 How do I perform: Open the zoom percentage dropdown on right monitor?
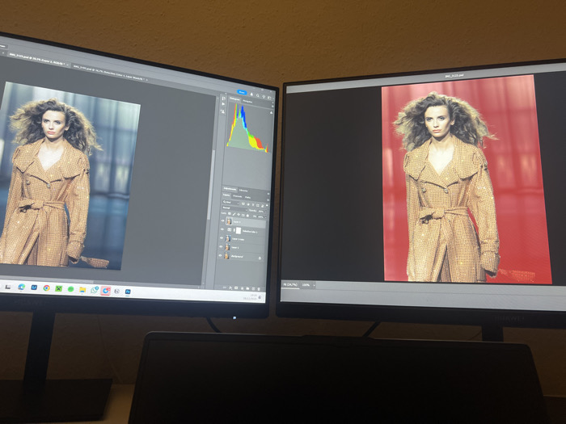tap(309, 285)
